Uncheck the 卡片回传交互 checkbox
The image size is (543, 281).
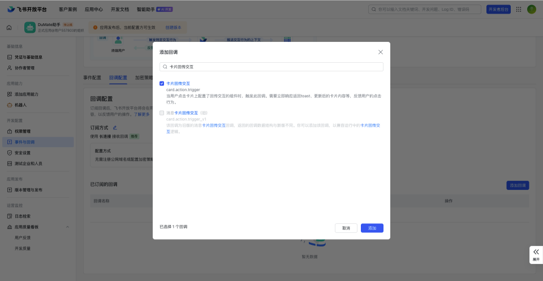162,83
